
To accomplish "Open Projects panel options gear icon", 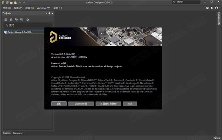I will click(x=28, y=20).
